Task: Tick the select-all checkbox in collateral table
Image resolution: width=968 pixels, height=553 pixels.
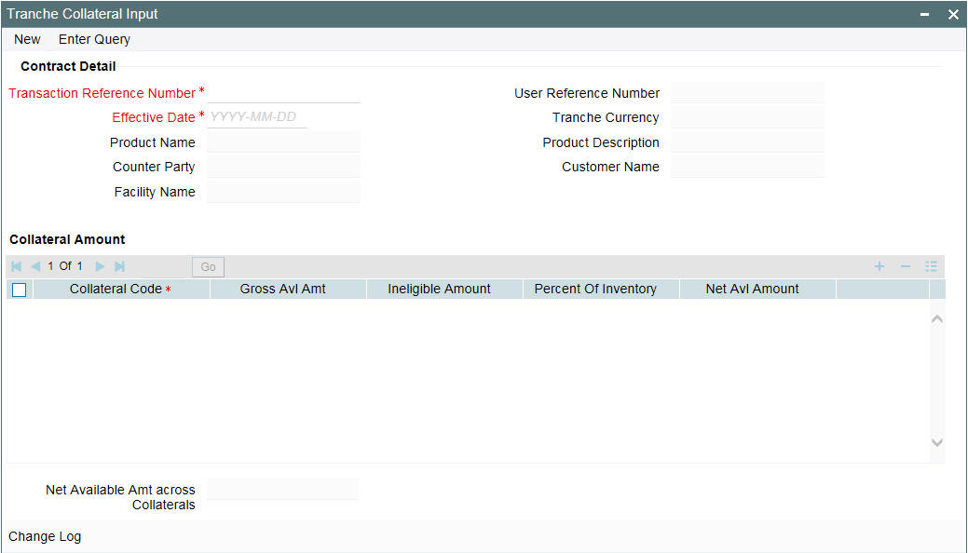Action: (x=20, y=290)
